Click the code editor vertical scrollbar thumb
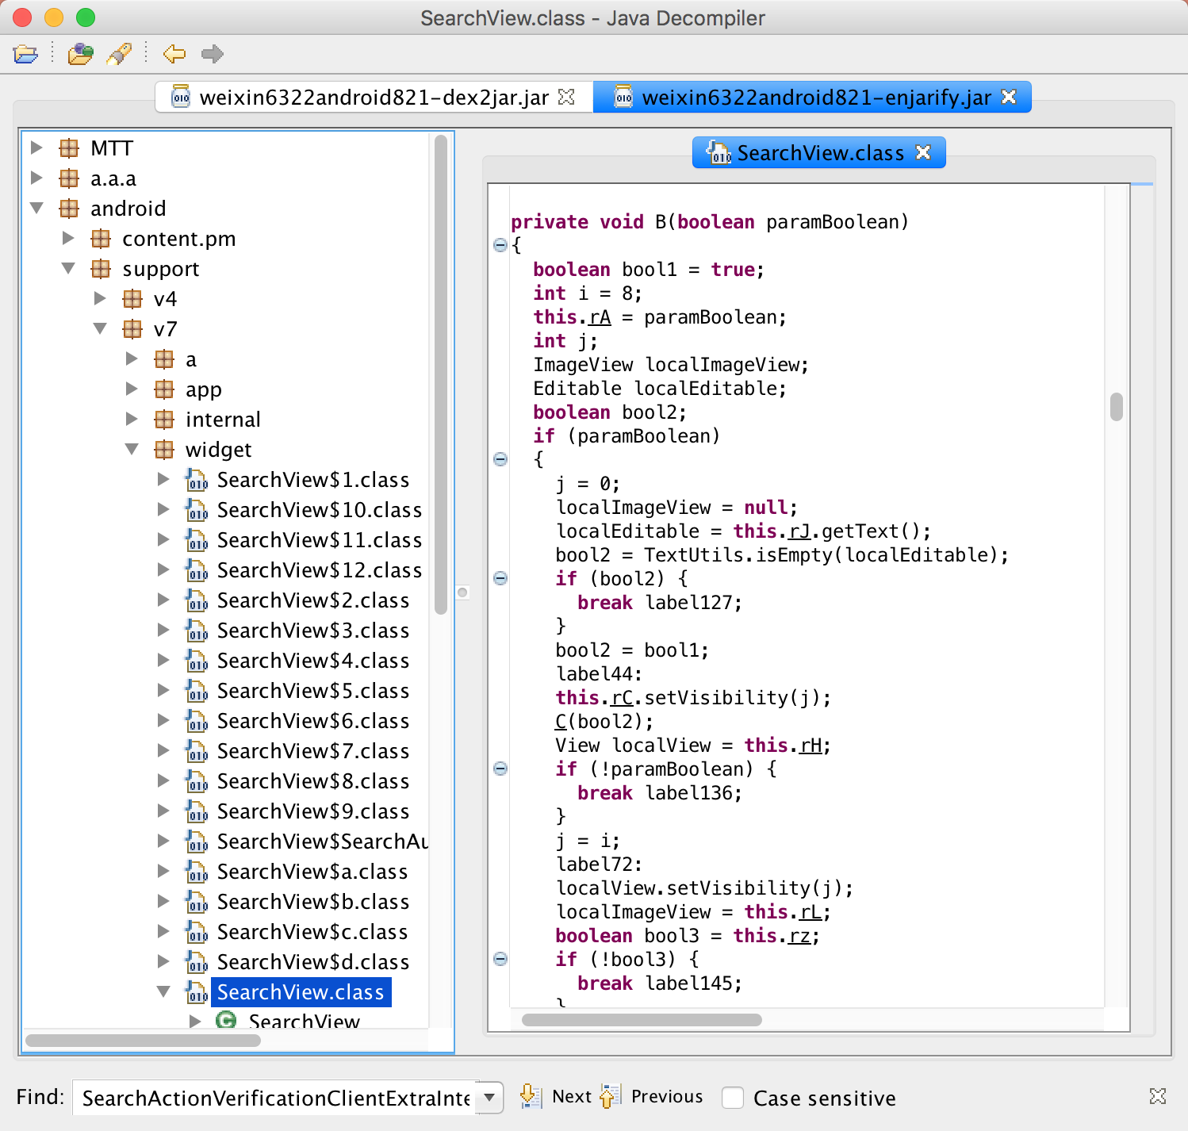The image size is (1188, 1131). click(1117, 407)
